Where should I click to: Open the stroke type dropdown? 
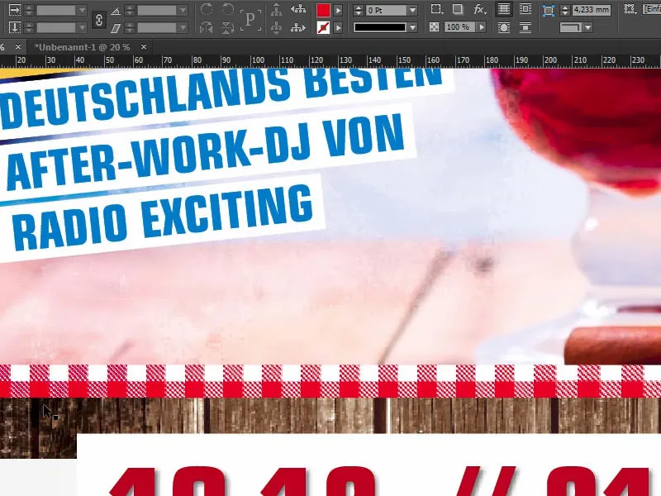(x=412, y=27)
